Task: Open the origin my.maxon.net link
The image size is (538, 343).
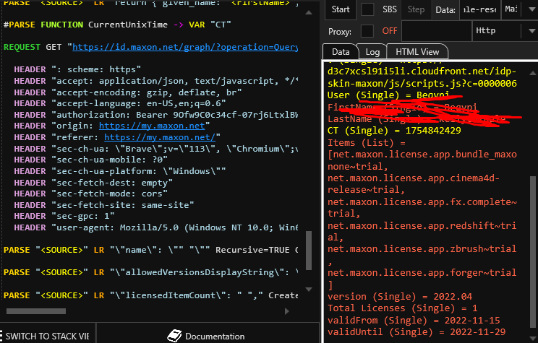Action: point(152,126)
